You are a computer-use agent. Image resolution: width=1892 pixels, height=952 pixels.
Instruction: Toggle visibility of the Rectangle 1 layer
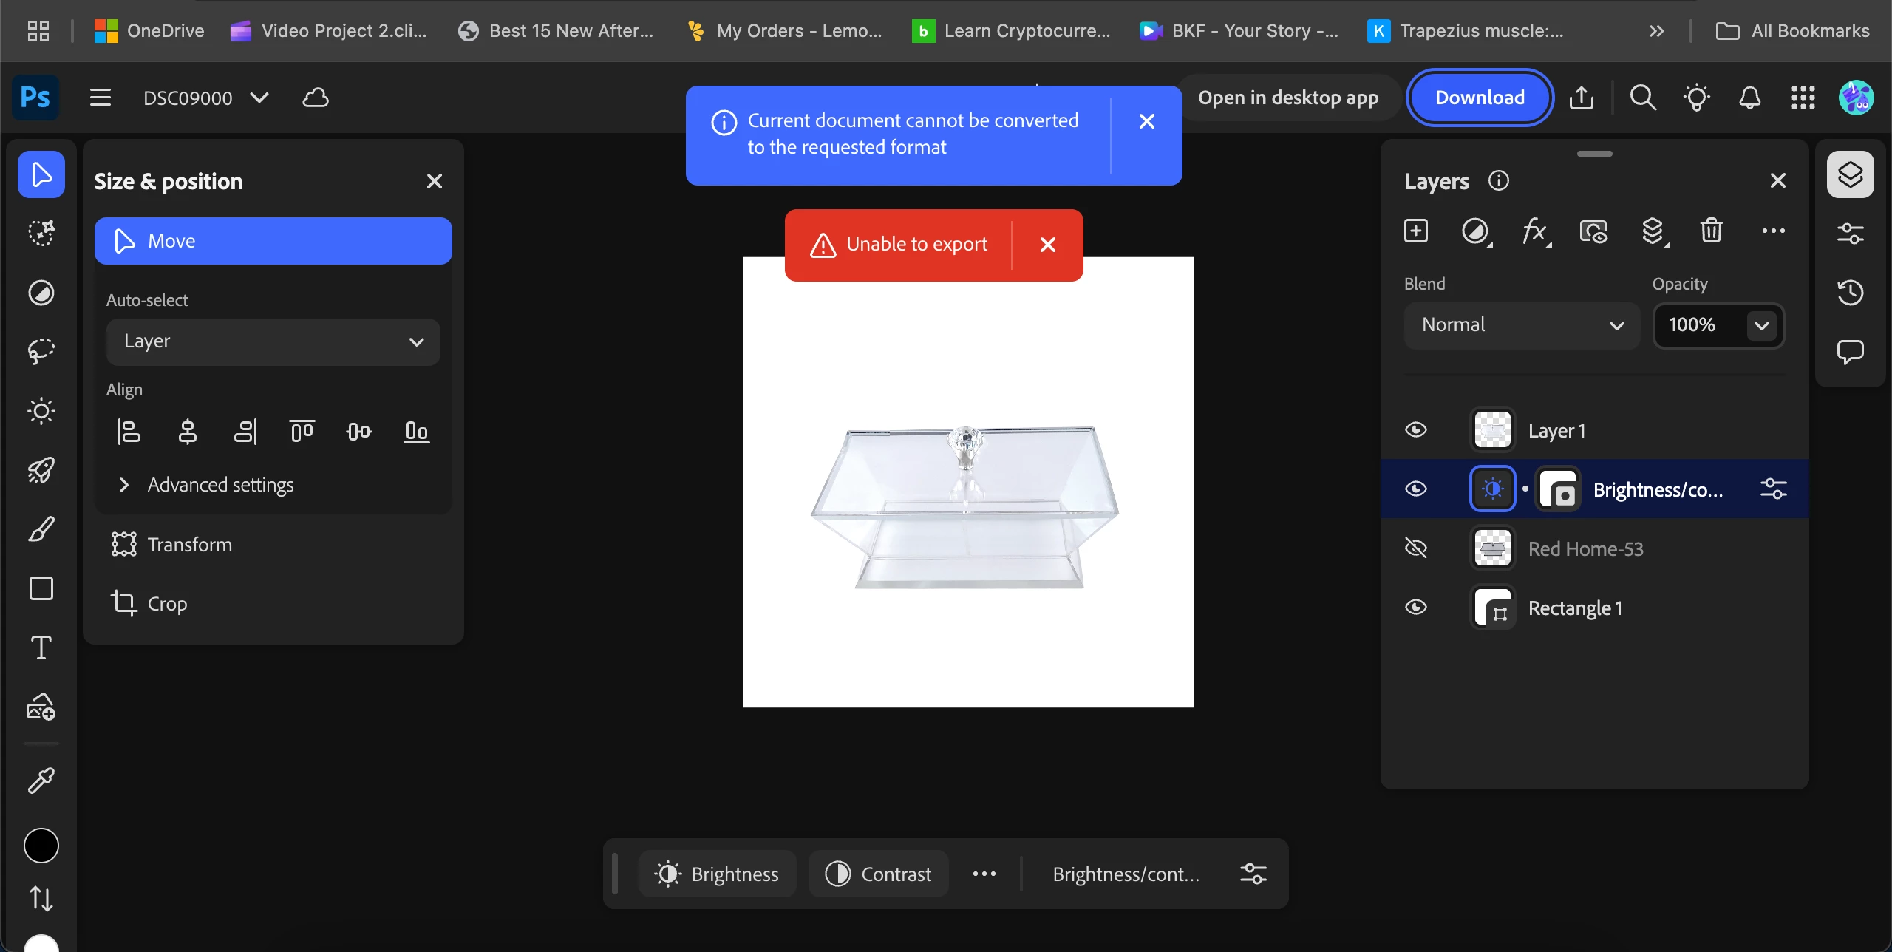coord(1416,608)
